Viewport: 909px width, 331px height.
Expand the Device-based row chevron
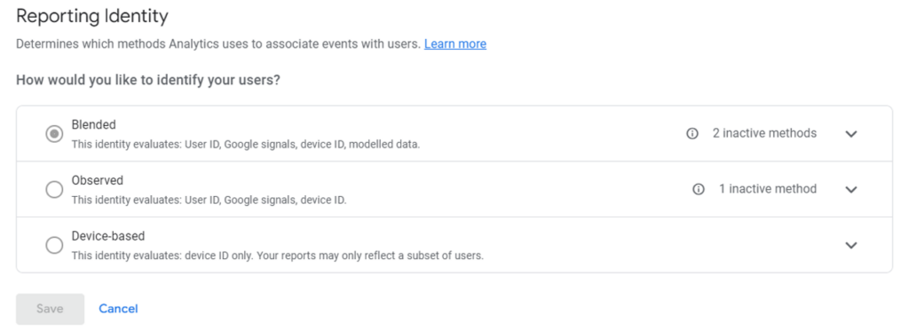[851, 245]
